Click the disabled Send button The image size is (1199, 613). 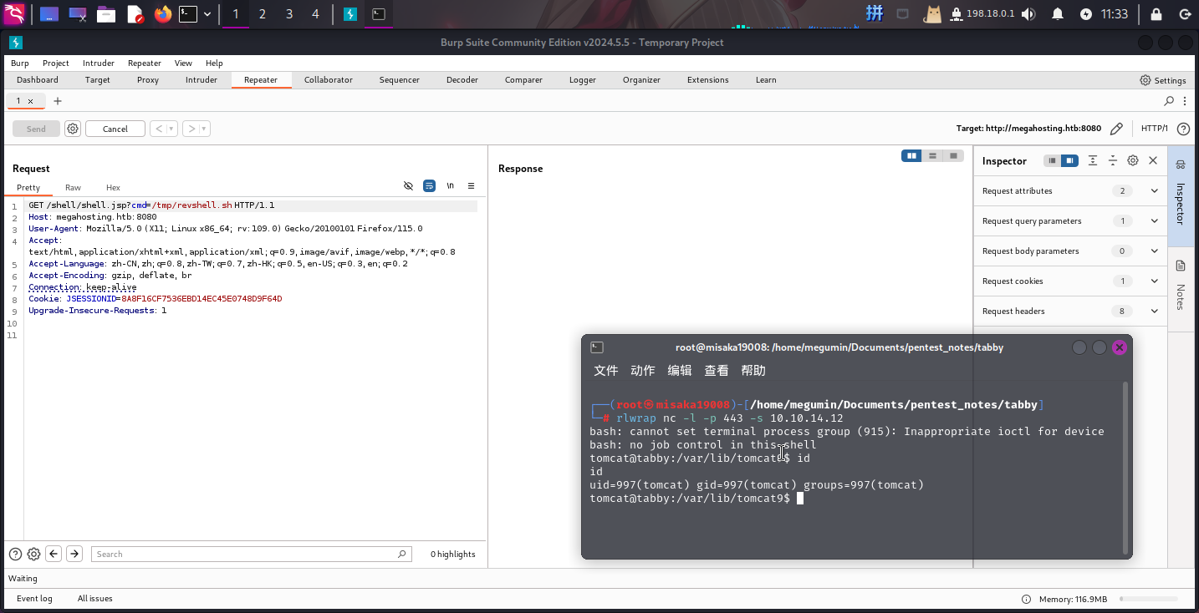(x=36, y=129)
